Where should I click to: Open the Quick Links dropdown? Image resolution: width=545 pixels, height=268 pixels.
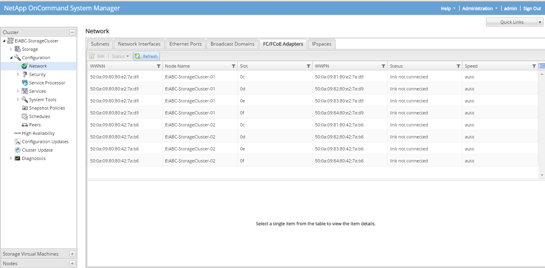point(540,22)
